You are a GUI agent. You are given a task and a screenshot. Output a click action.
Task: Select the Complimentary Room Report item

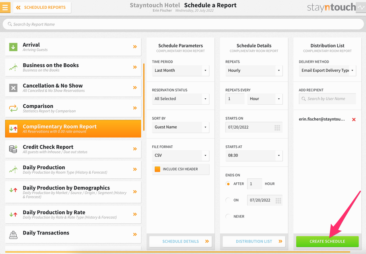[x=73, y=129]
